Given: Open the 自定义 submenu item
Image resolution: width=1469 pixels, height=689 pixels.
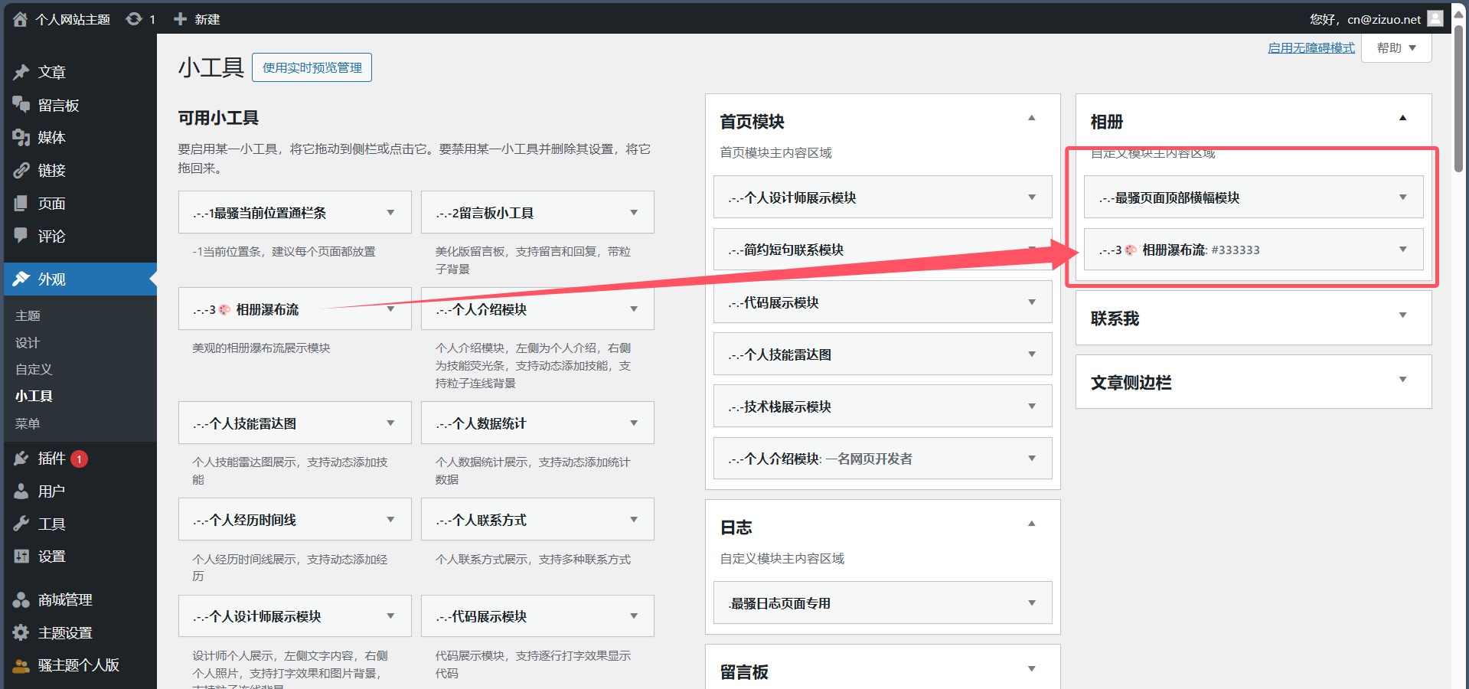Looking at the screenshot, I should pos(34,369).
